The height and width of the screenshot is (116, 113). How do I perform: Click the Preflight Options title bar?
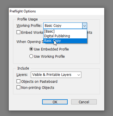point(56,11)
